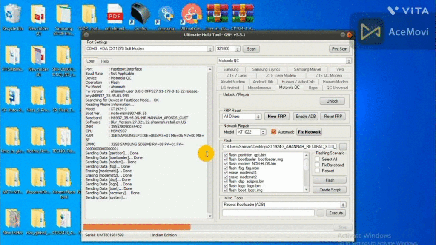Image resolution: width=436 pixels, height=245 pixels.
Task: Open the UltimateSa... stethoscope shortcut icon
Action: coord(189,15)
